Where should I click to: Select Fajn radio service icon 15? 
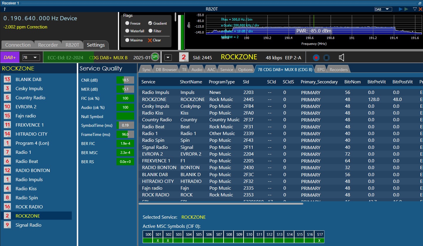[x=7, y=116]
